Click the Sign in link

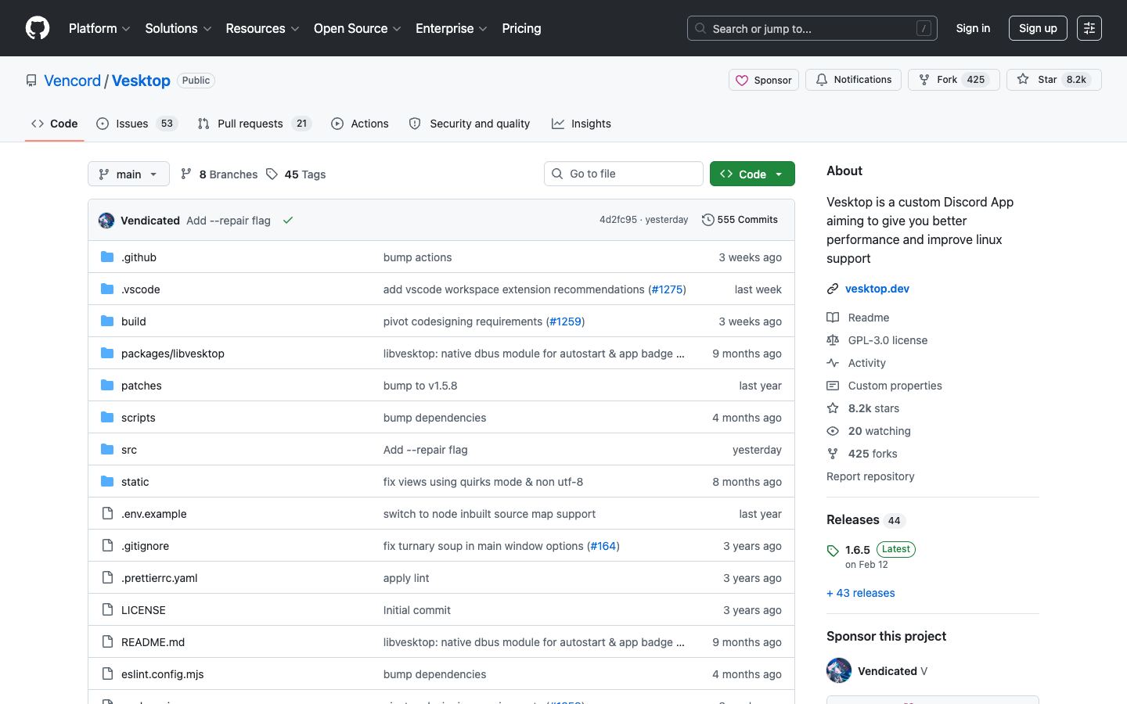click(x=973, y=28)
